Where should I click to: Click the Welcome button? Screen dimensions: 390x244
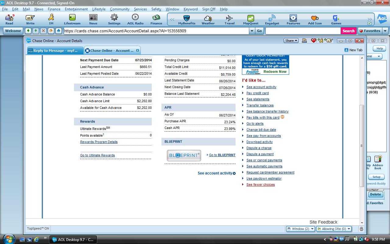tap(13, 31)
